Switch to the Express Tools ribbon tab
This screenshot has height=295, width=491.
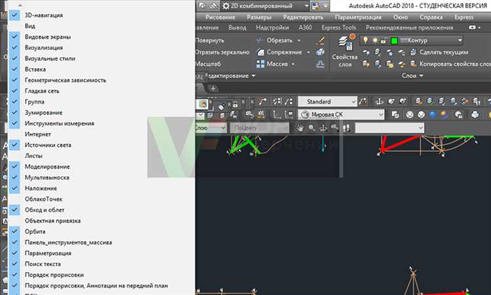[338, 28]
